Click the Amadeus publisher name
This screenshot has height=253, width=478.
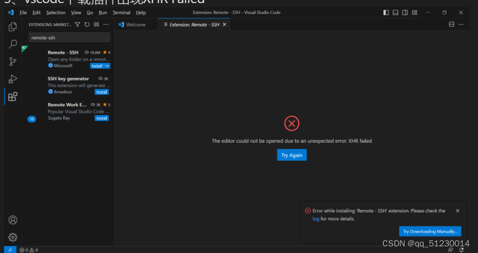(63, 92)
